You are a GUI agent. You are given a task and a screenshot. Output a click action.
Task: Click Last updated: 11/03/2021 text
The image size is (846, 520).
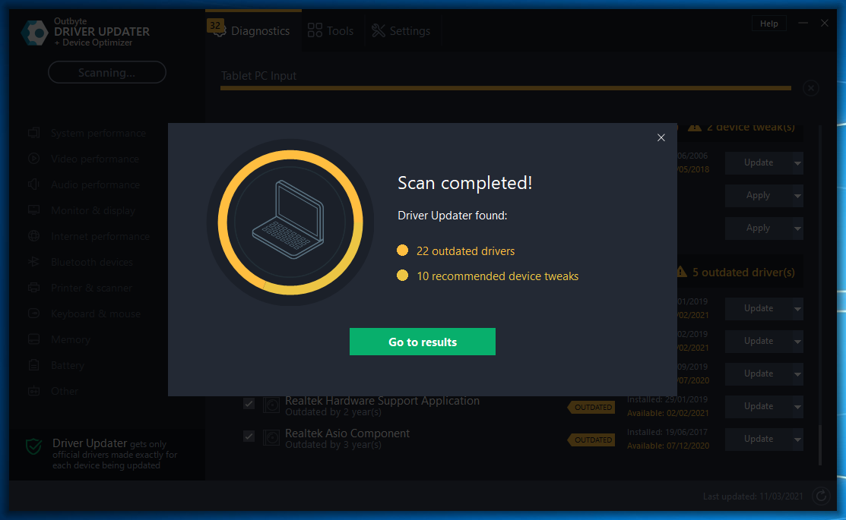(x=753, y=496)
